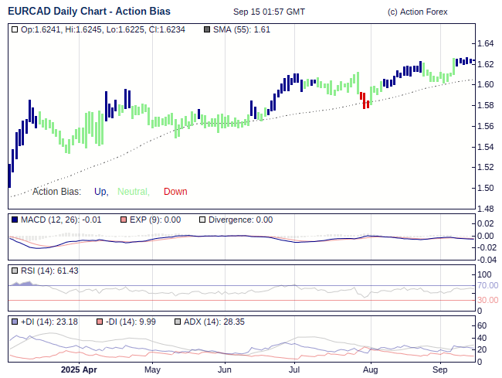The image size is (502, 378).
Task: Click the -DI (14) legend marker
Action: (x=100, y=322)
